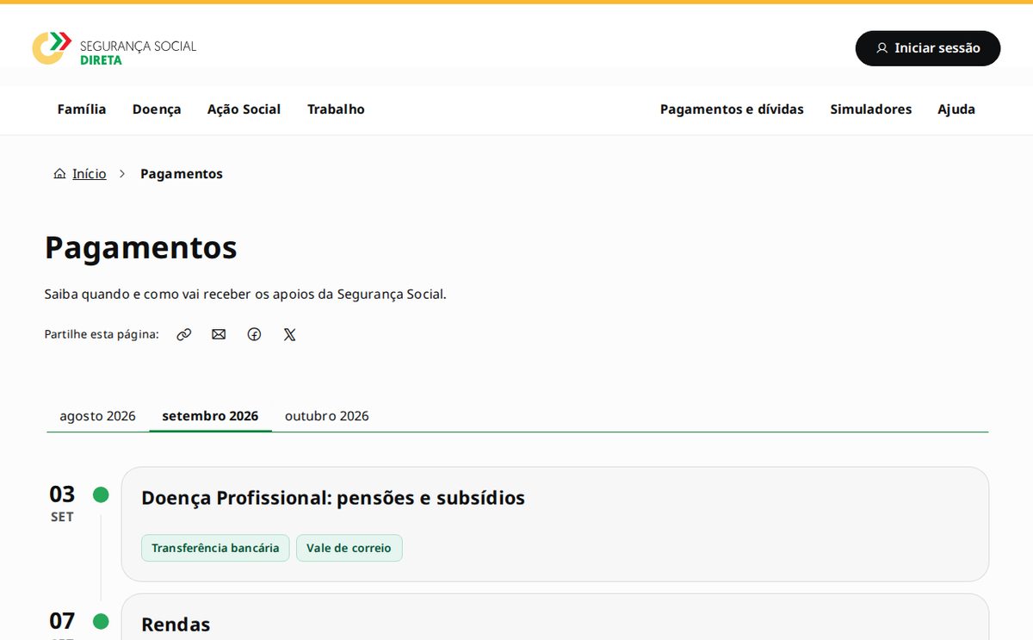The width and height of the screenshot is (1033, 640).
Task: Open the Doença menu
Action: coord(157,109)
